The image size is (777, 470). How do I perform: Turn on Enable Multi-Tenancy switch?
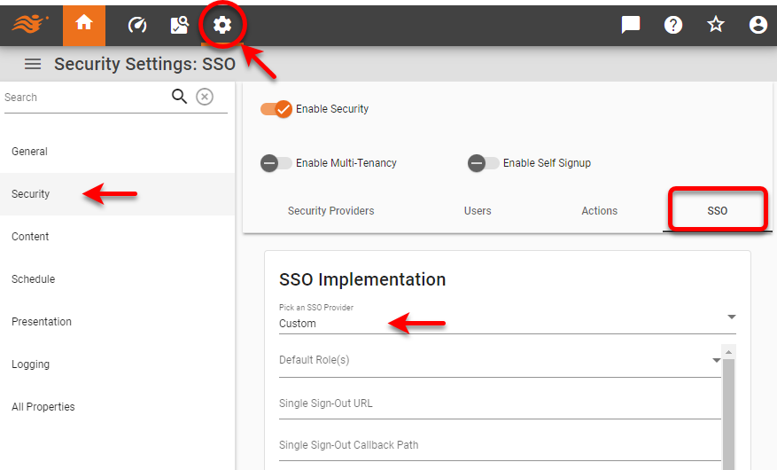(x=276, y=163)
